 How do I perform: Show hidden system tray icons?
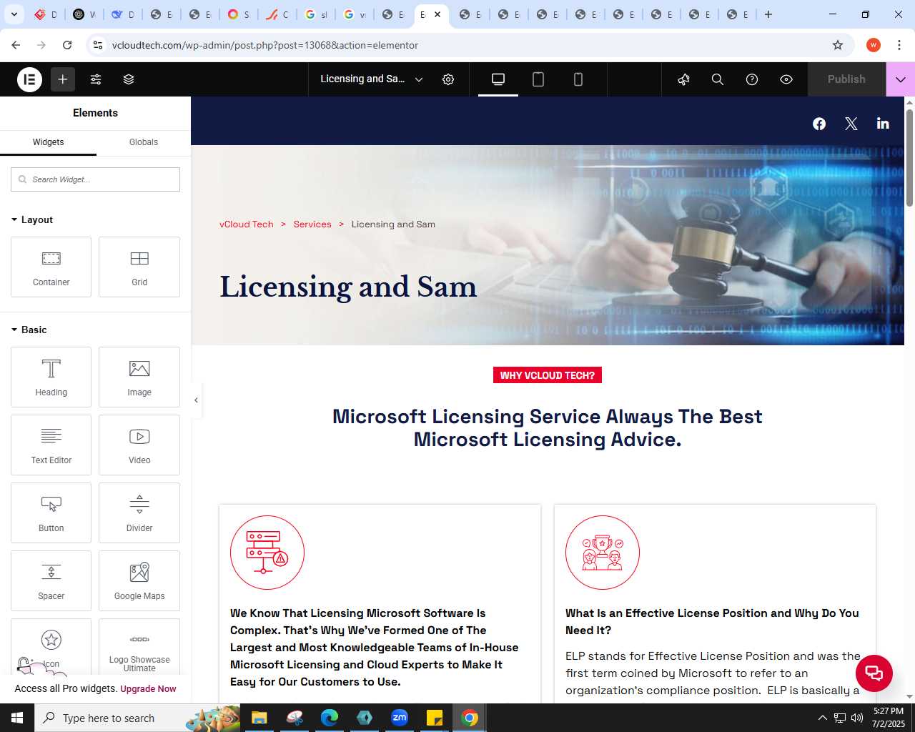click(822, 718)
